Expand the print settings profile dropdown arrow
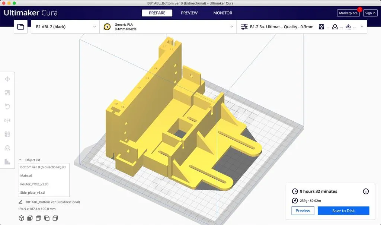 pyautogui.click(x=362, y=27)
